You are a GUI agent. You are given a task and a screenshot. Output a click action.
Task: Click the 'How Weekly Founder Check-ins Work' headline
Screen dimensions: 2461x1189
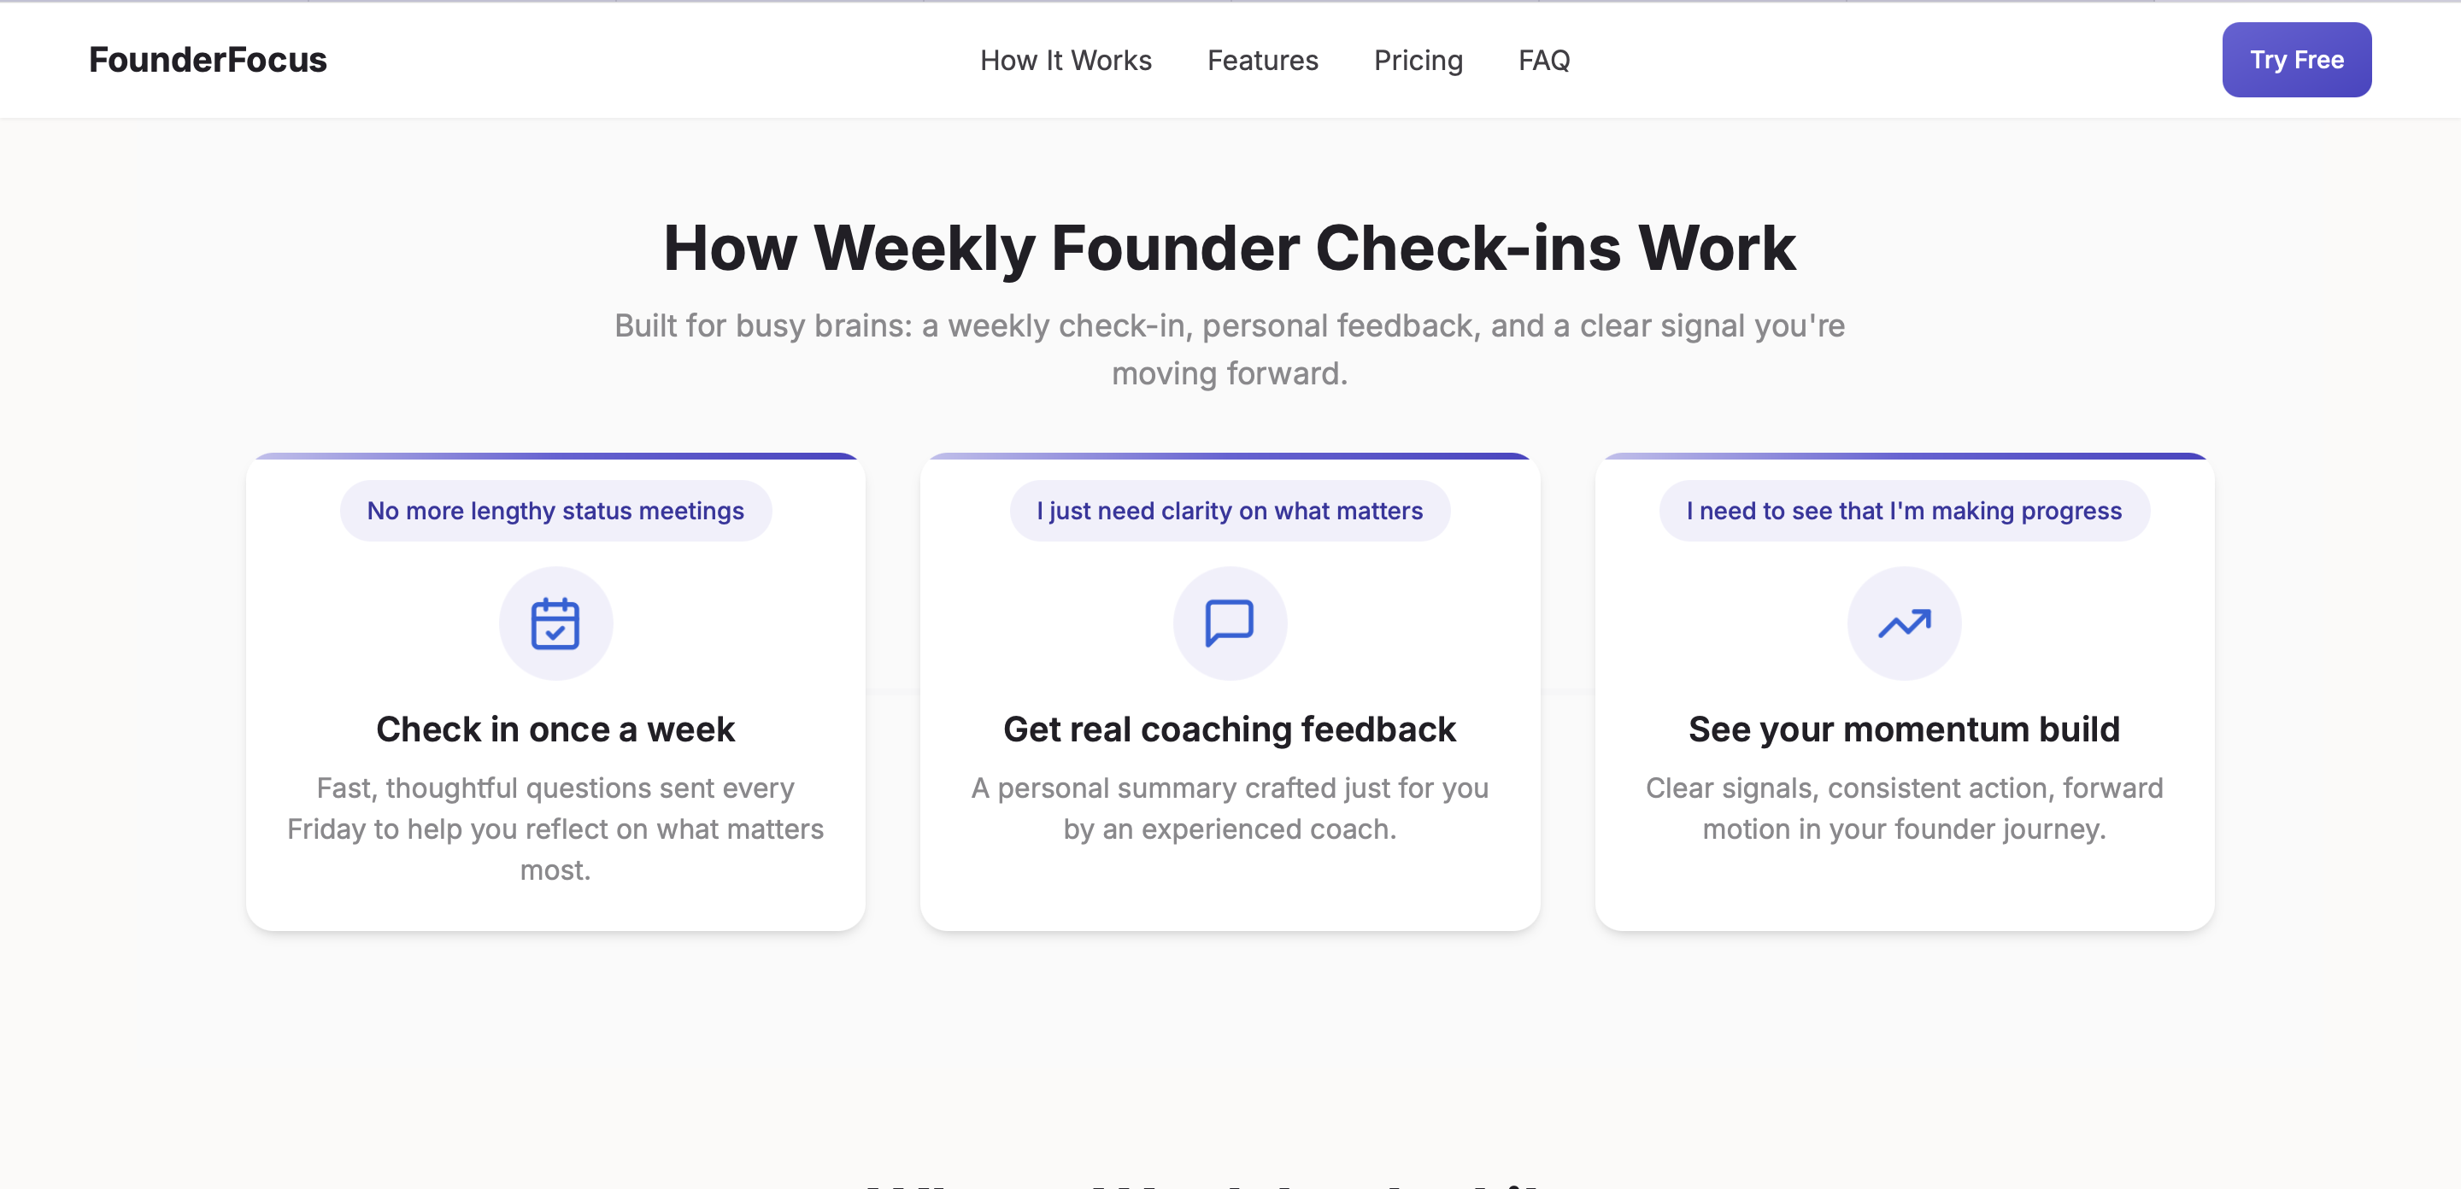1230,248
